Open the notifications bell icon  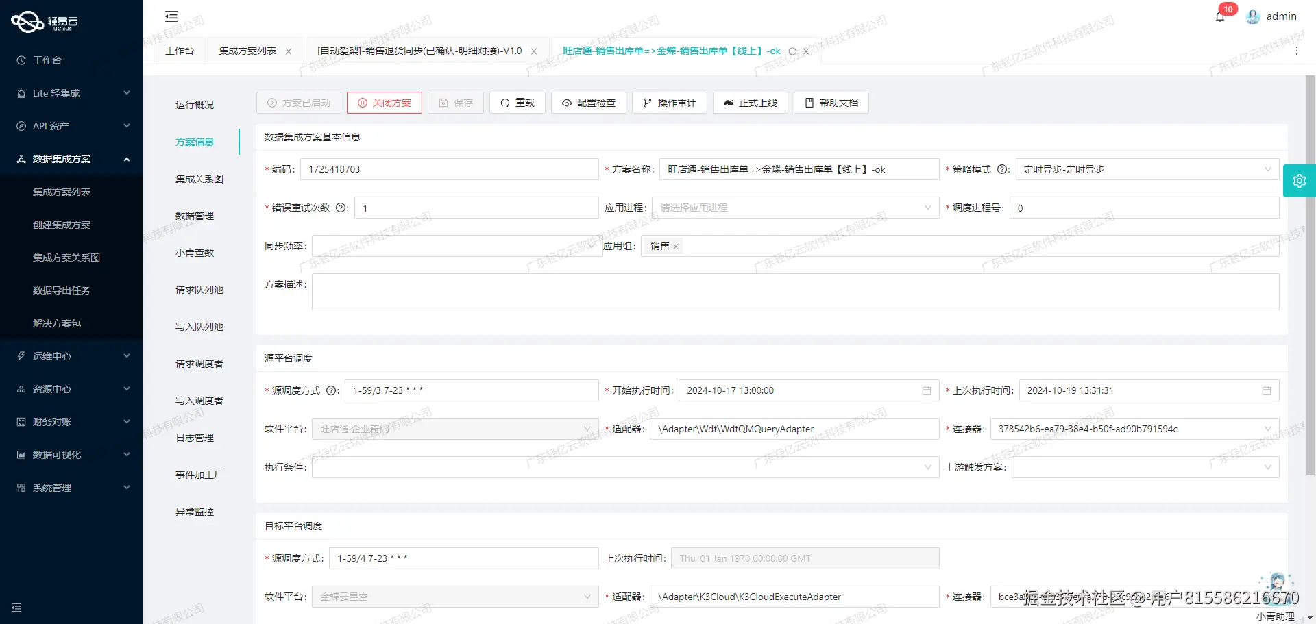click(x=1220, y=16)
